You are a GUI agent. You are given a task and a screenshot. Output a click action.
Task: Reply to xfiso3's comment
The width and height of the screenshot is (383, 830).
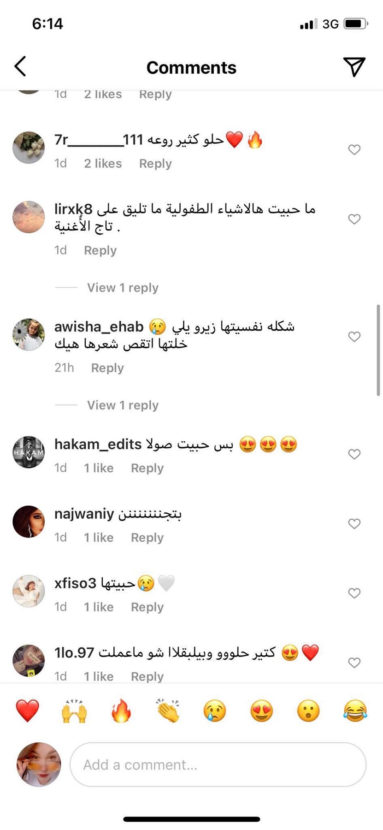147,607
